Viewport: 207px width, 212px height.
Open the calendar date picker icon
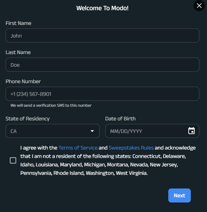coord(192,131)
